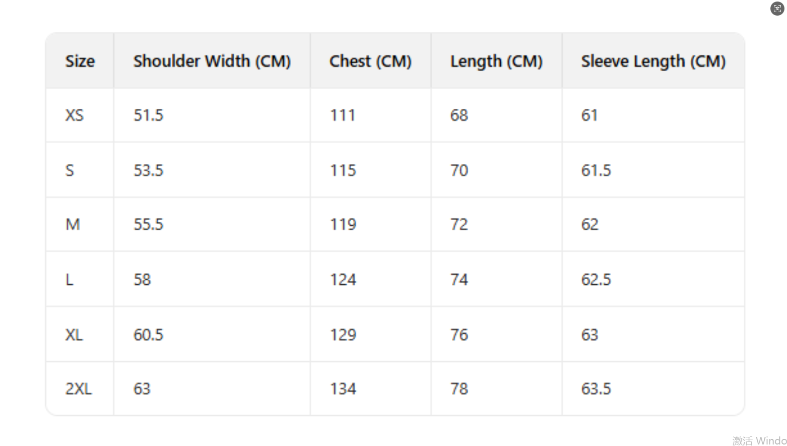Click chest value 115
The image size is (787, 446).
[x=343, y=170]
